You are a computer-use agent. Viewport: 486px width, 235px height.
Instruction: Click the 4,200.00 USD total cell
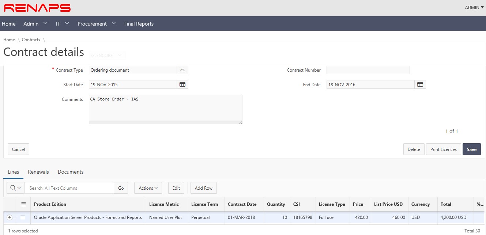point(456,217)
